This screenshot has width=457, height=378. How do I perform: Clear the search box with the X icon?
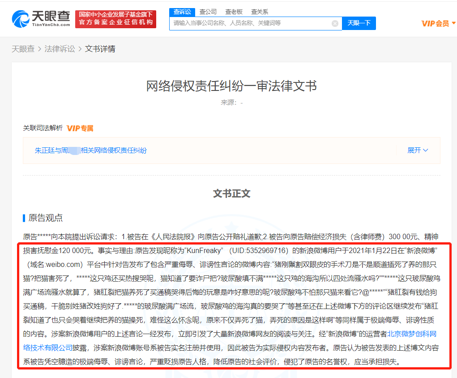pyautogui.click(x=335, y=23)
